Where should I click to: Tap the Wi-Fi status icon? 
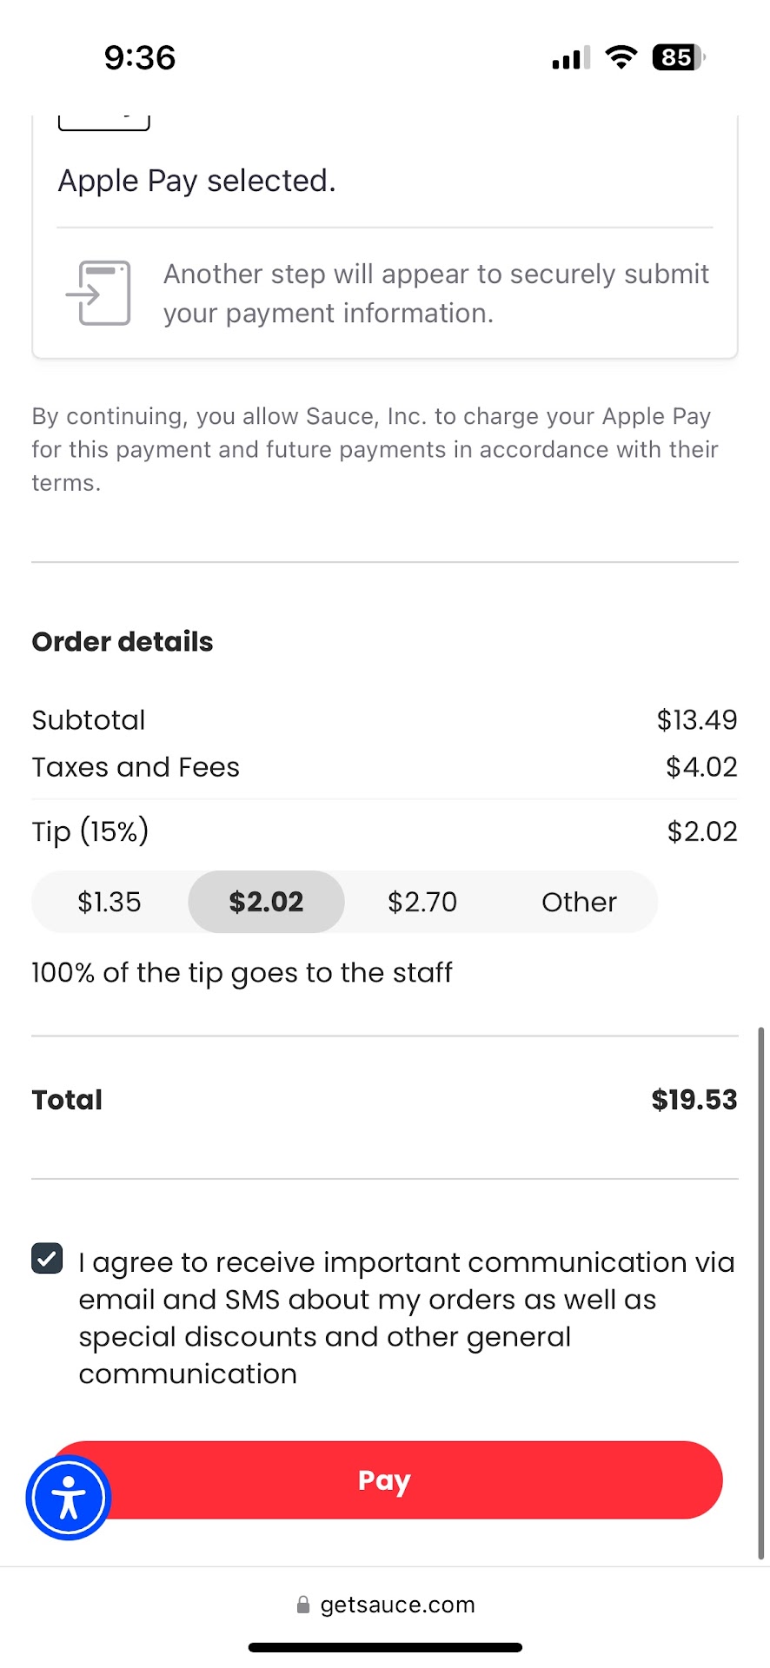click(x=621, y=57)
